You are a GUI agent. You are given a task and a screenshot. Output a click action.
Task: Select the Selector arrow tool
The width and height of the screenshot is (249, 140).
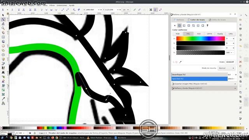[x=3, y=15]
